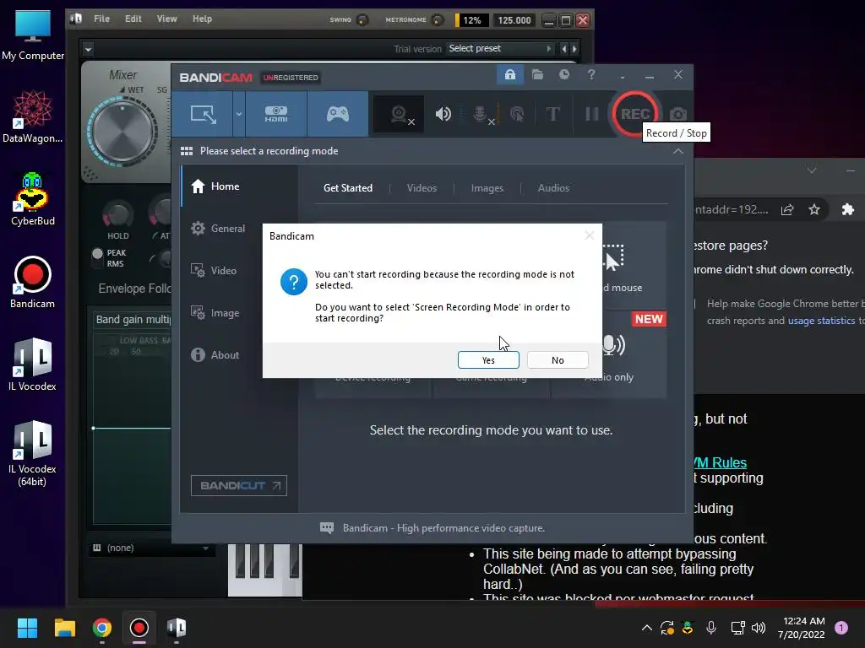Open DataWagon desktop shortcut
Screen dimensions: 865x648
(33, 116)
